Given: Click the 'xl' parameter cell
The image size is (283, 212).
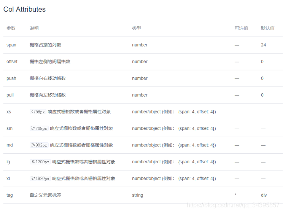Looking at the screenshot, I should [x=8, y=179].
